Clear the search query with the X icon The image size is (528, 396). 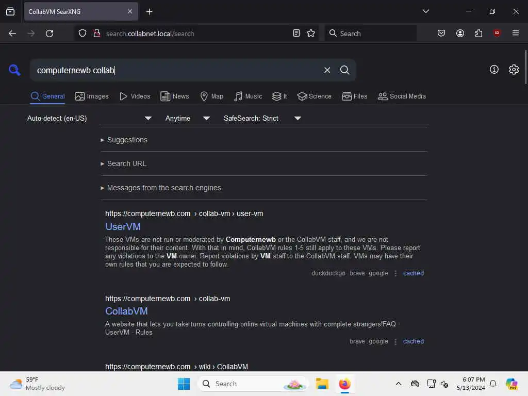point(327,70)
